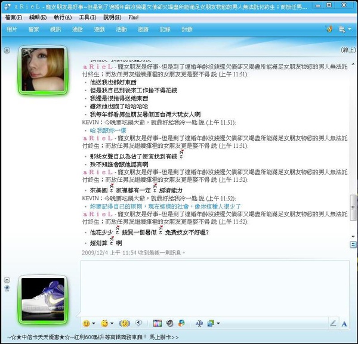This screenshot has width=358, height=344.
Task: Expand the background picture dropdown arrow
Action: pos(218,324)
